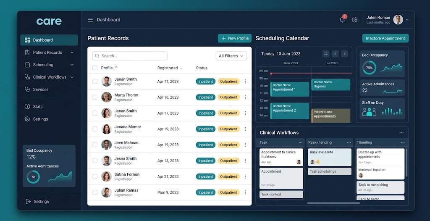The height and width of the screenshot is (221, 430).
Task: Open the hamburger menu beside Dashboard
Action: point(90,20)
